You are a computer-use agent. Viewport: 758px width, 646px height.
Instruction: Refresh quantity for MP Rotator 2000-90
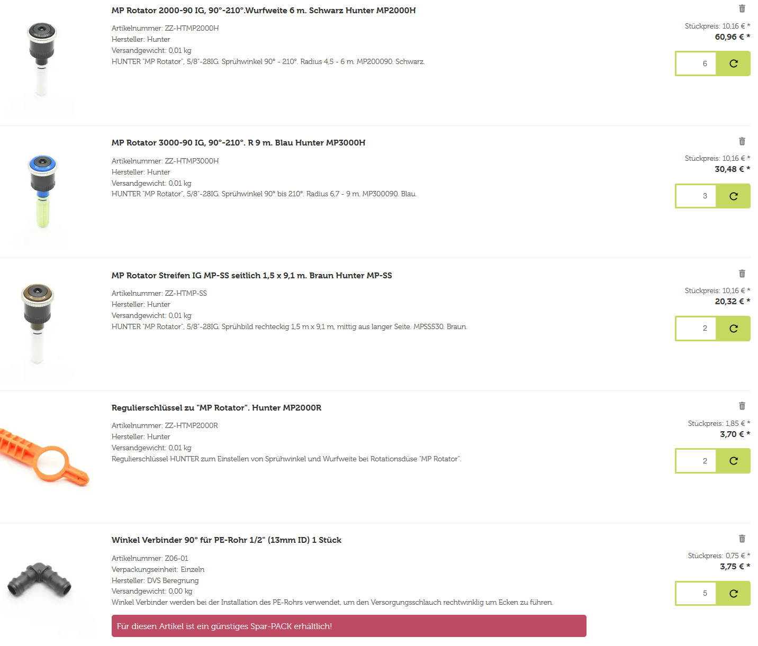[733, 63]
